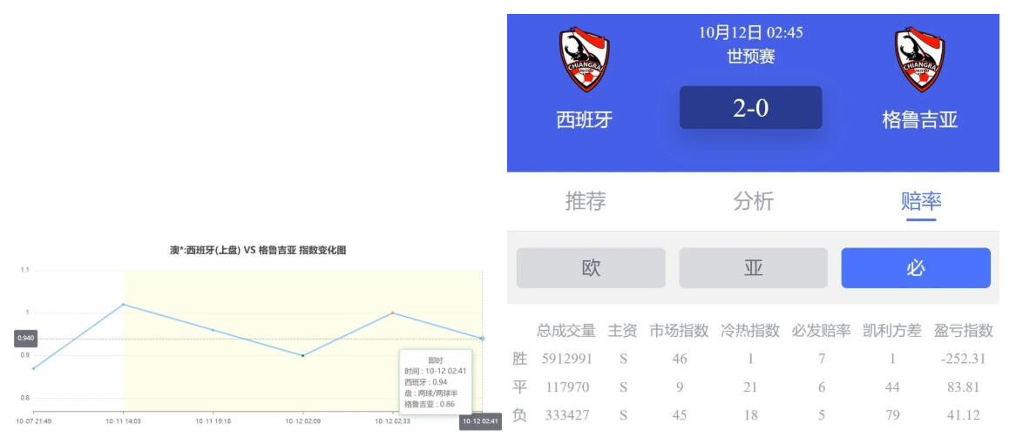Screen dimensions: 1016x437
Task: Select the chart data point at 10-11 19:18
Action: pyautogui.click(x=213, y=330)
